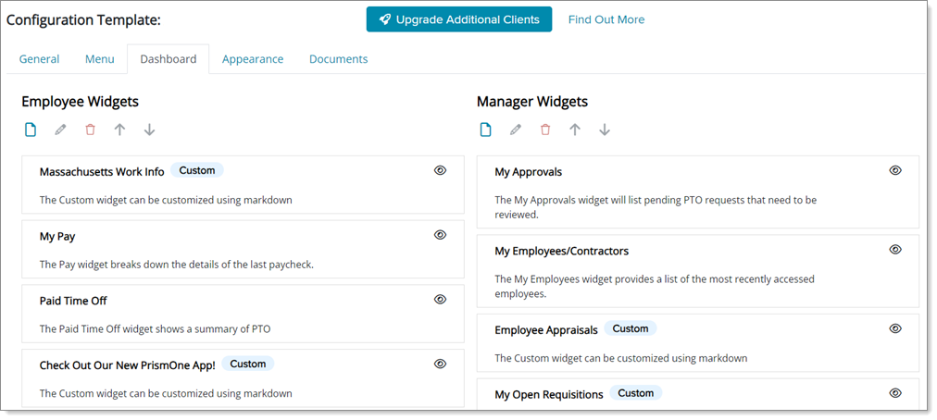This screenshot has height=420, width=937.
Task: Add a new widget under Manager Widgets
Action: click(486, 130)
